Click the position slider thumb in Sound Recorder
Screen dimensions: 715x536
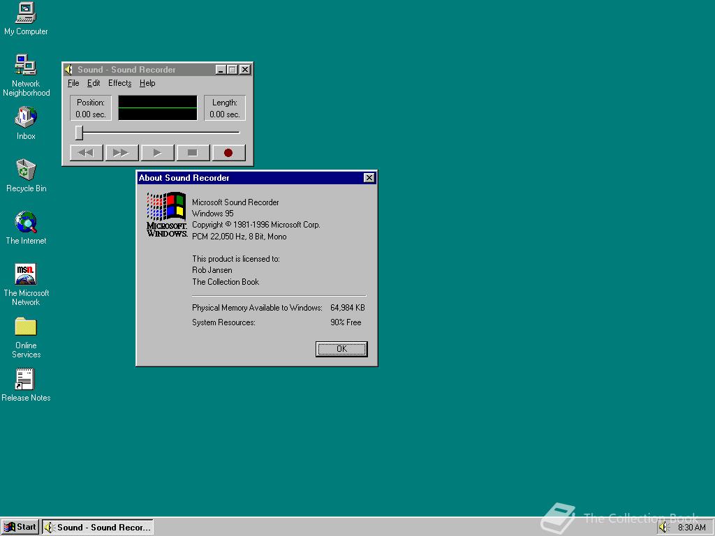(x=80, y=133)
